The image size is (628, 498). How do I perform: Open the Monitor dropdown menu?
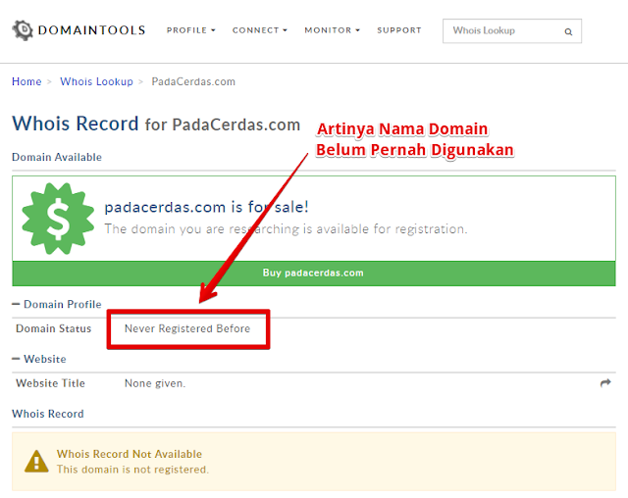[332, 30]
